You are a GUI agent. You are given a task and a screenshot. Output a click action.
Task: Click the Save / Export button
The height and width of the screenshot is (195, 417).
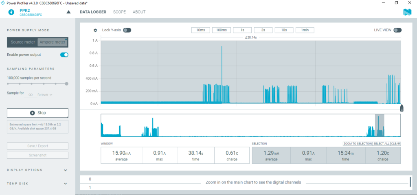click(x=37, y=146)
